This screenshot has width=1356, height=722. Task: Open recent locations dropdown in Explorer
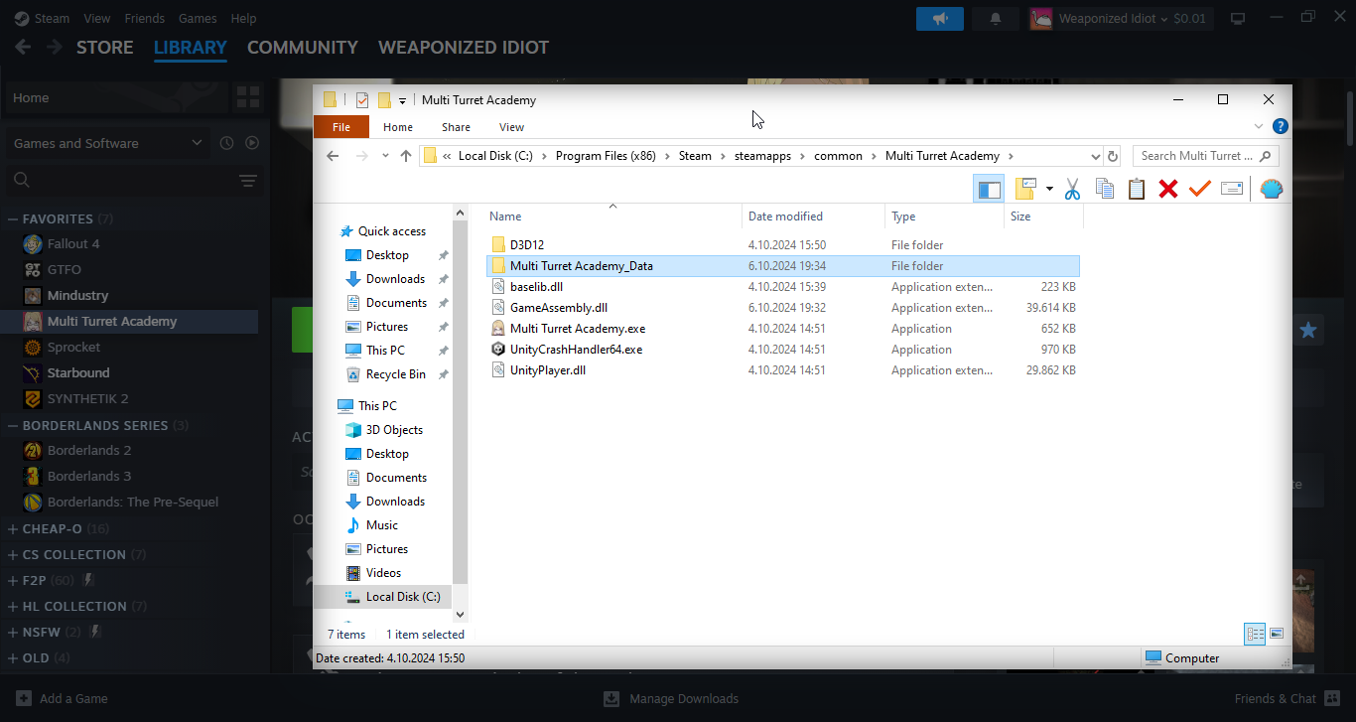[385, 156]
